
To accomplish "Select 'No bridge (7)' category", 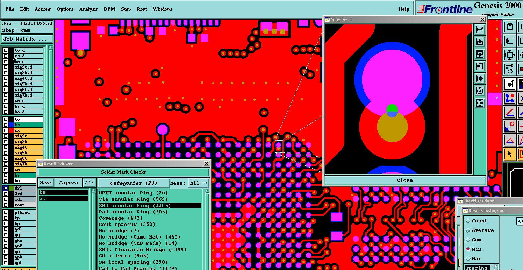I will coord(119,231).
